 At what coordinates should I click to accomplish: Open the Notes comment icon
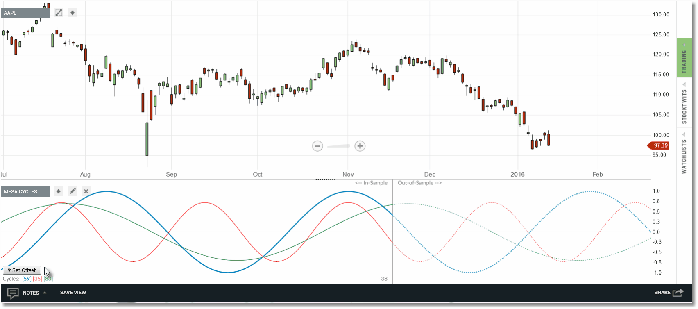[13, 293]
